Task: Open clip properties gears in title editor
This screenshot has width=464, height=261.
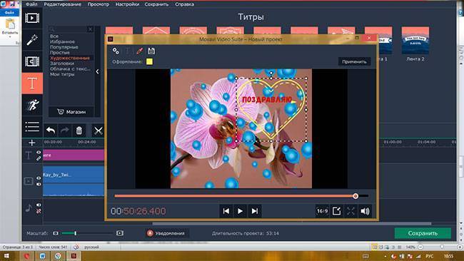Action: pos(116,51)
